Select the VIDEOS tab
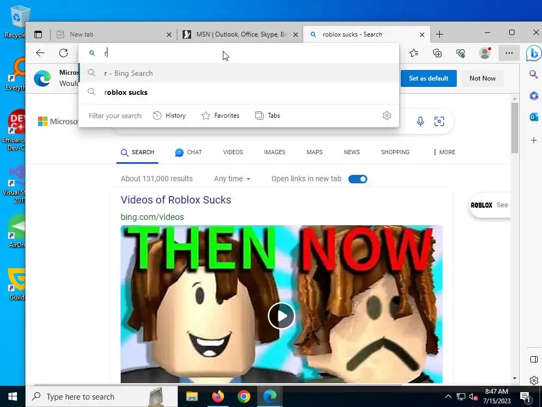 coord(233,152)
